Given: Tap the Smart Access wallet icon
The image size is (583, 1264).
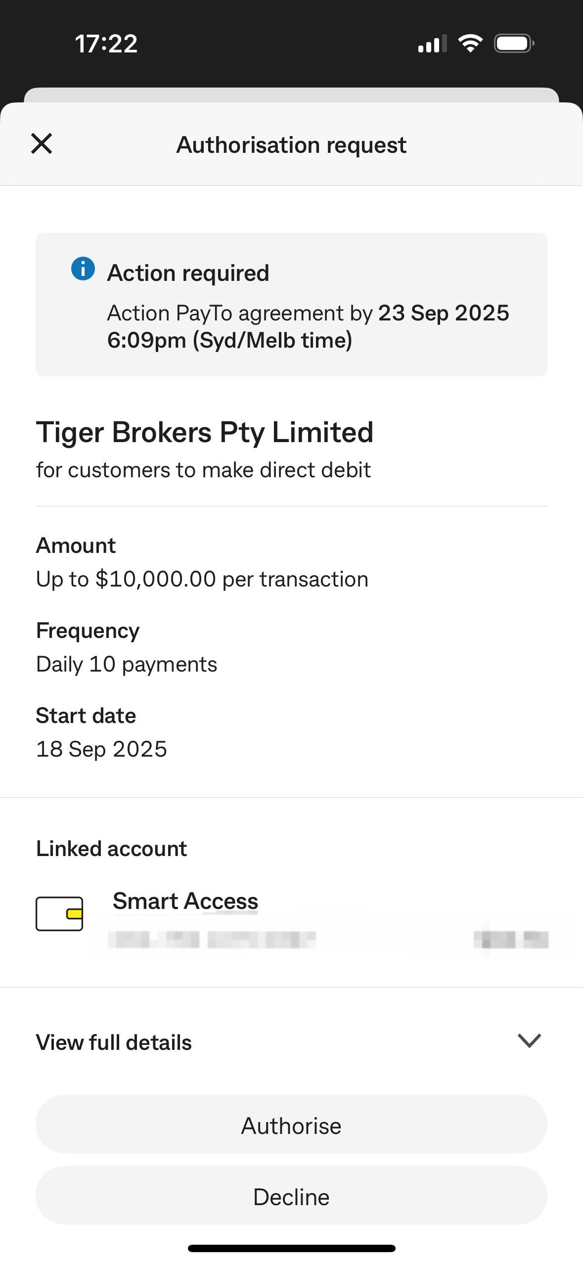Looking at the screenshot, I should [x=59, y=913].
